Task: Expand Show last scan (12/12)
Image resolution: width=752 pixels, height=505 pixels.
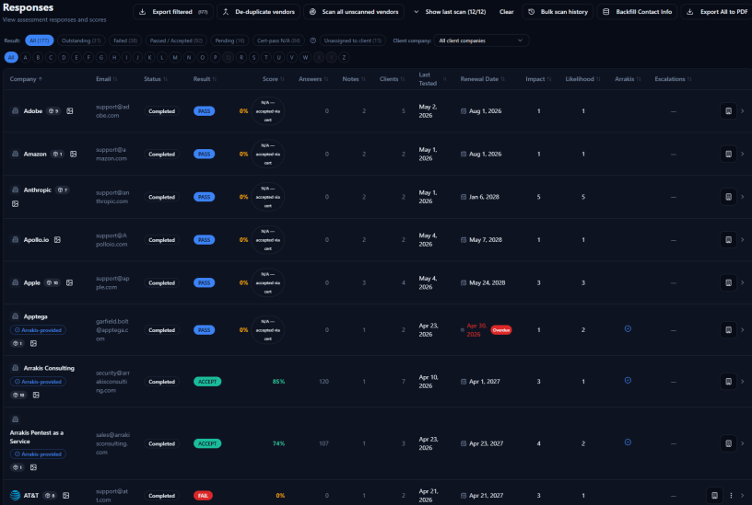Action: coord(450,11)
